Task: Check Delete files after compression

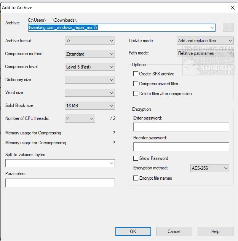Action: (136, 94)
